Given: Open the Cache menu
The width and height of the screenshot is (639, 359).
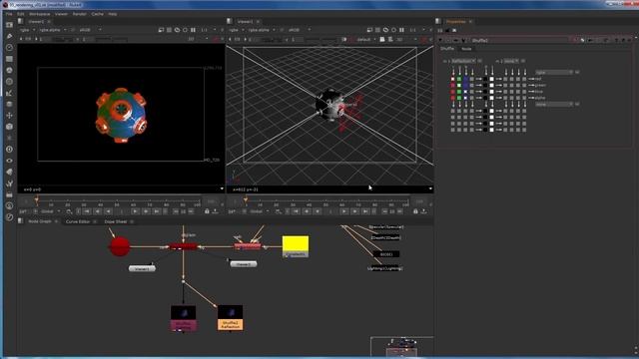Looking at the screenshot, I should 98,14.
